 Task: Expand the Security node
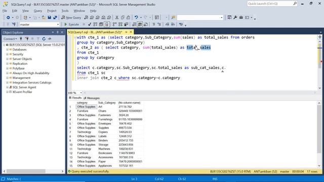click(7, 54)
